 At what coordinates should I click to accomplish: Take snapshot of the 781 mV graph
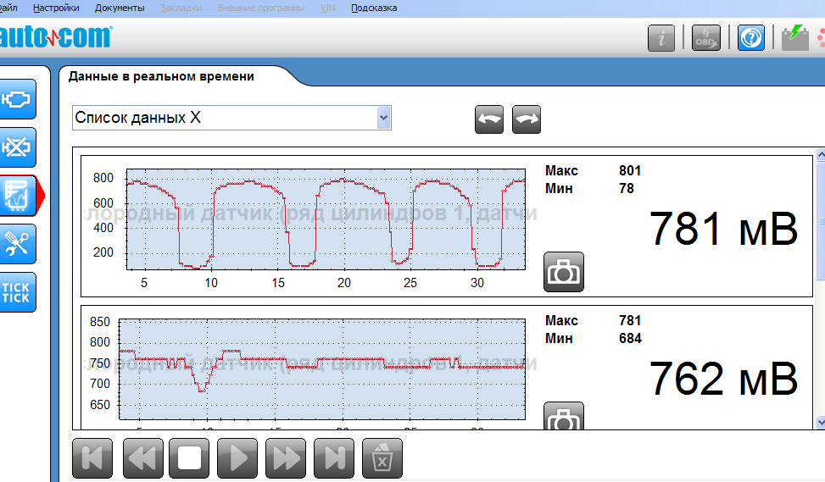(x=563, y=272)
